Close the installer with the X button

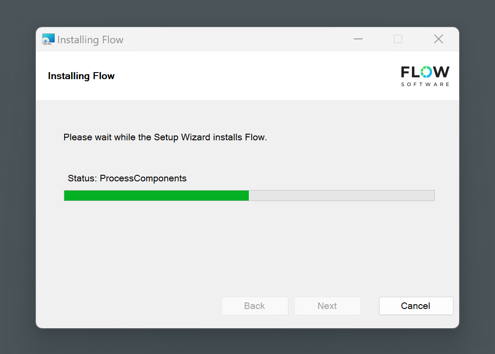[x=438, y=39]
